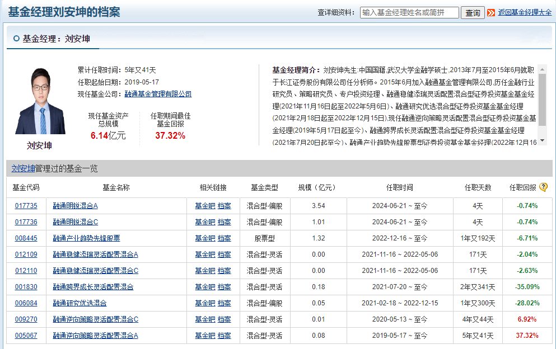The height and width of the screenshot is (349, 556).
Task: Click the orange arrow icon beside 返回基金经理大全
Action: coord(491,13)
